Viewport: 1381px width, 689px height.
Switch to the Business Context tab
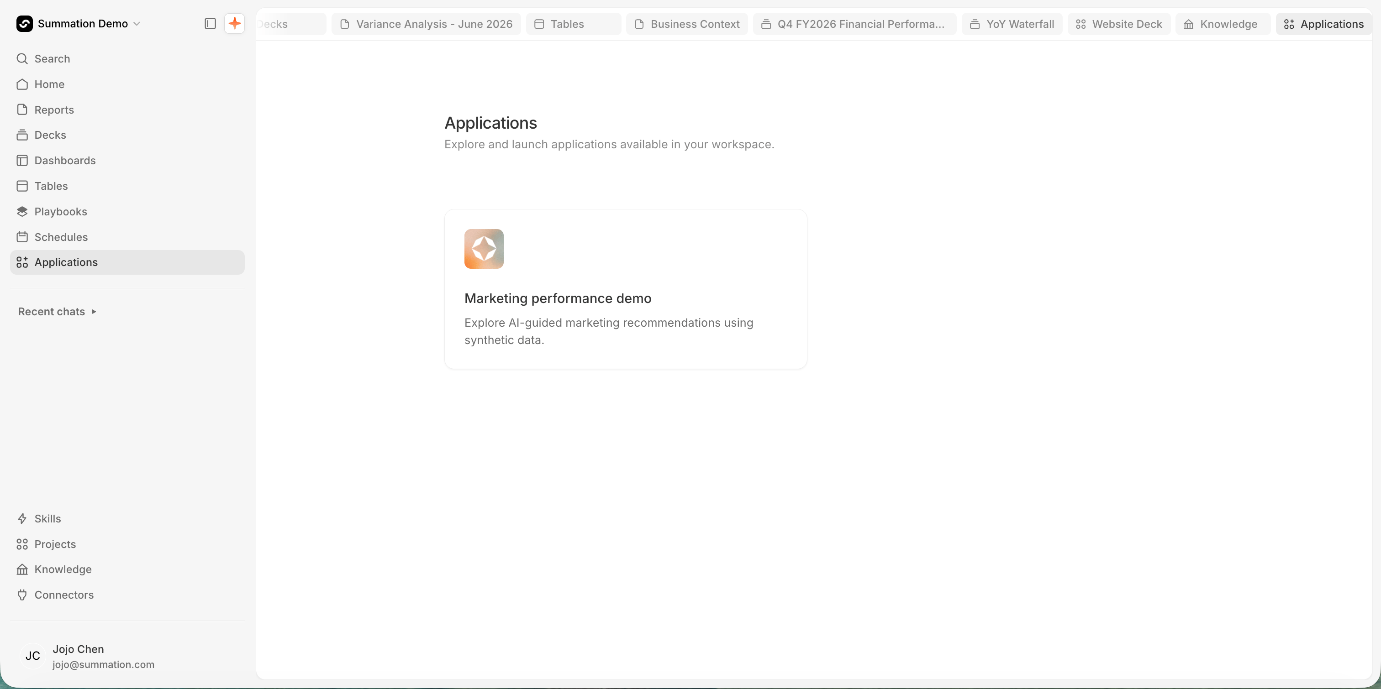[687, 24]
